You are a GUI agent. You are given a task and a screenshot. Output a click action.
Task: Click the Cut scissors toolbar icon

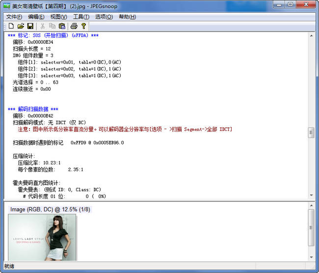click(43, 26)
